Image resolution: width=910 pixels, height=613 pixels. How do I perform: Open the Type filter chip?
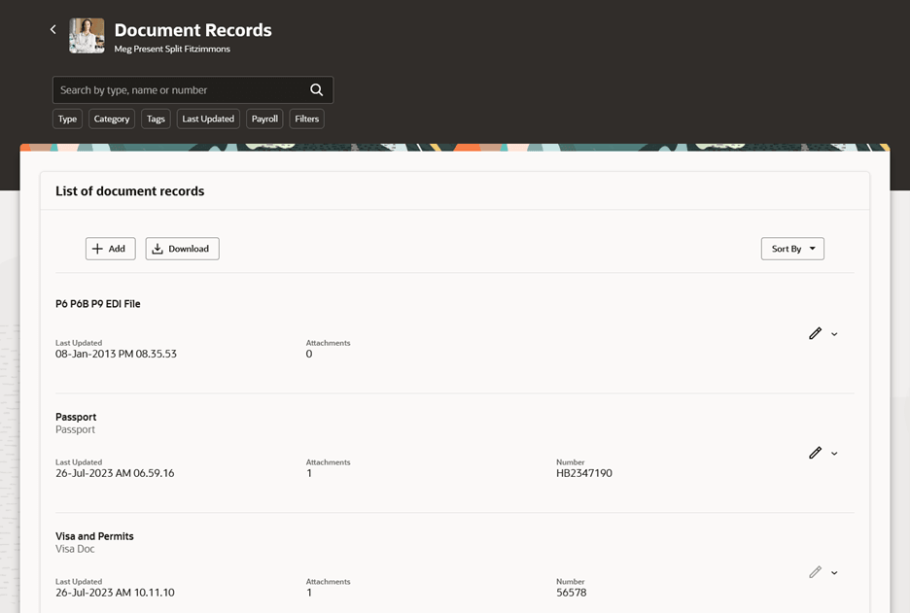click(67, 119)
